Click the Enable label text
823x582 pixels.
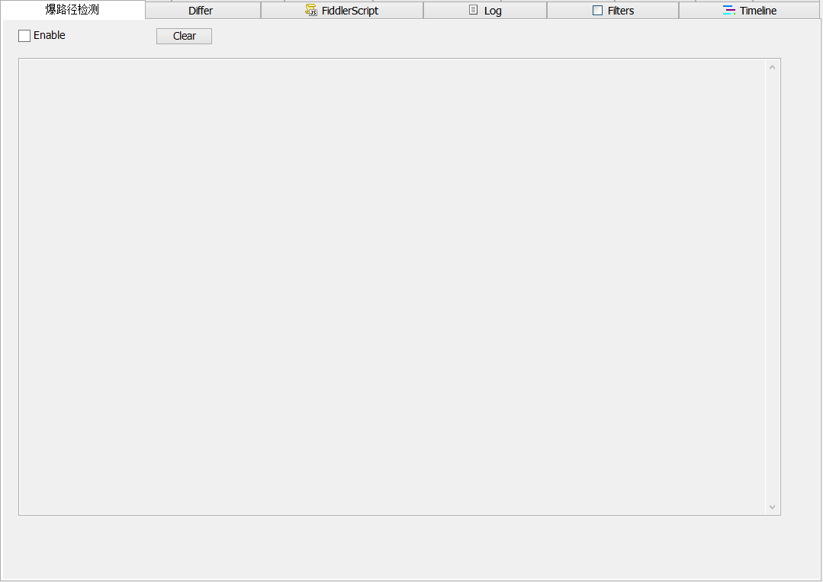click(50, 36)
